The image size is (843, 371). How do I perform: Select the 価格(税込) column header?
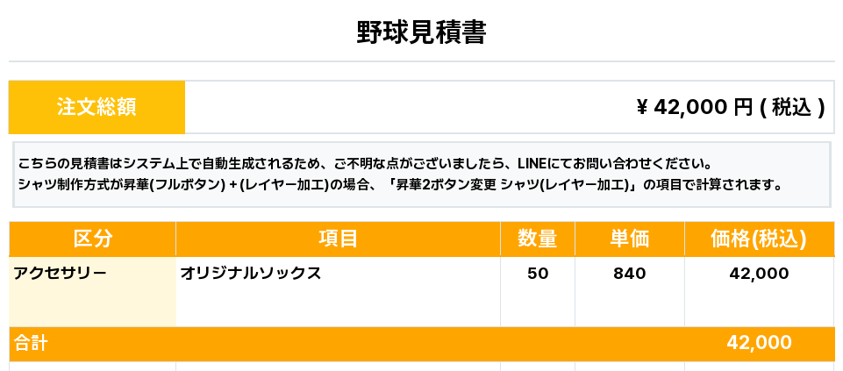(x=759, y=239)
